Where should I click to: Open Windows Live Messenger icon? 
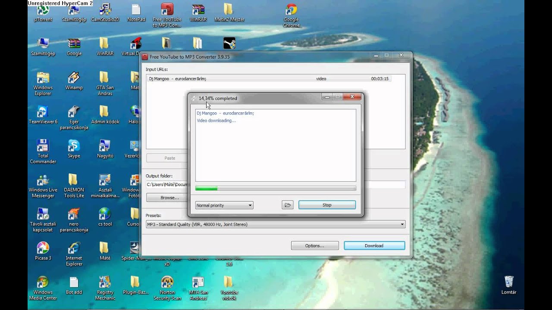[43, 186]
